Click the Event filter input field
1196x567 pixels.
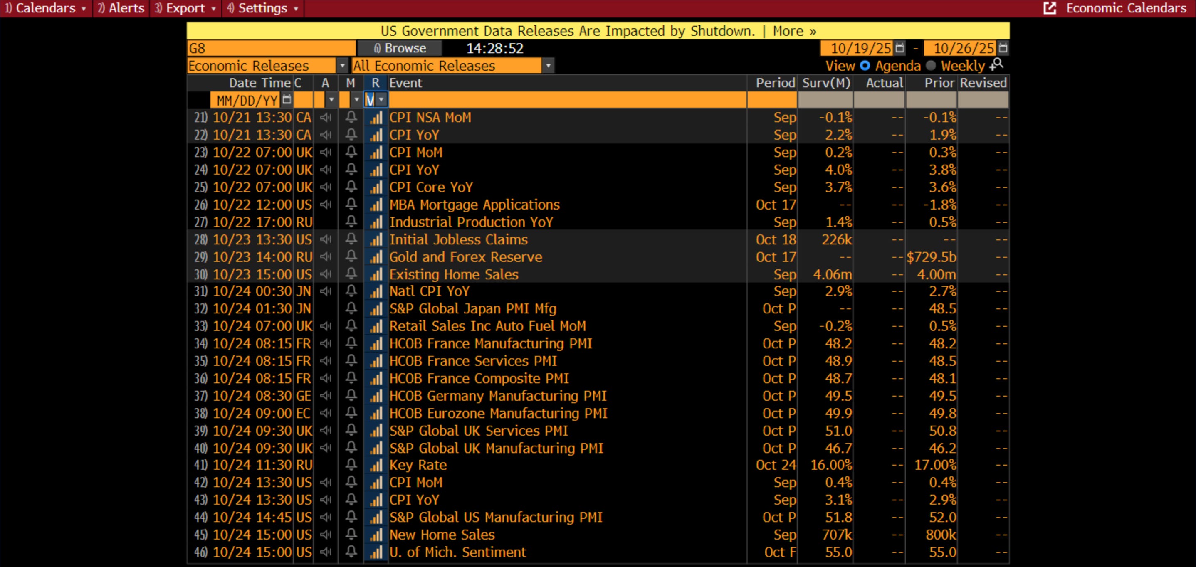point(566,100)
